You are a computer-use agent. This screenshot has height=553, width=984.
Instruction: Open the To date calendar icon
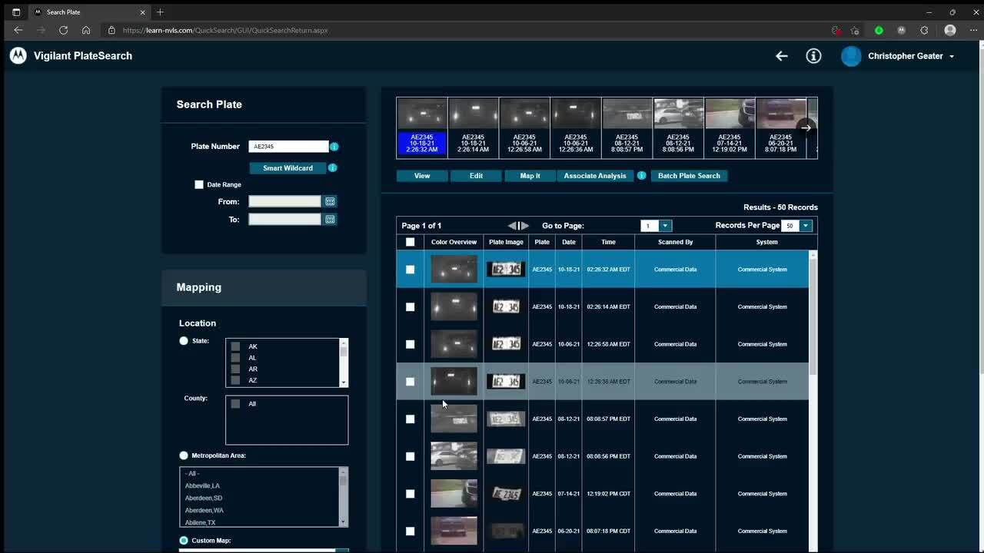330,219
